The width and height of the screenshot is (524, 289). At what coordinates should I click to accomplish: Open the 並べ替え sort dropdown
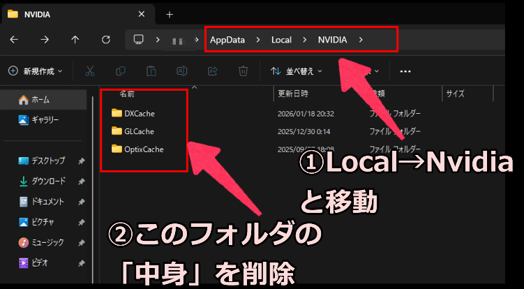pos(297,71)
